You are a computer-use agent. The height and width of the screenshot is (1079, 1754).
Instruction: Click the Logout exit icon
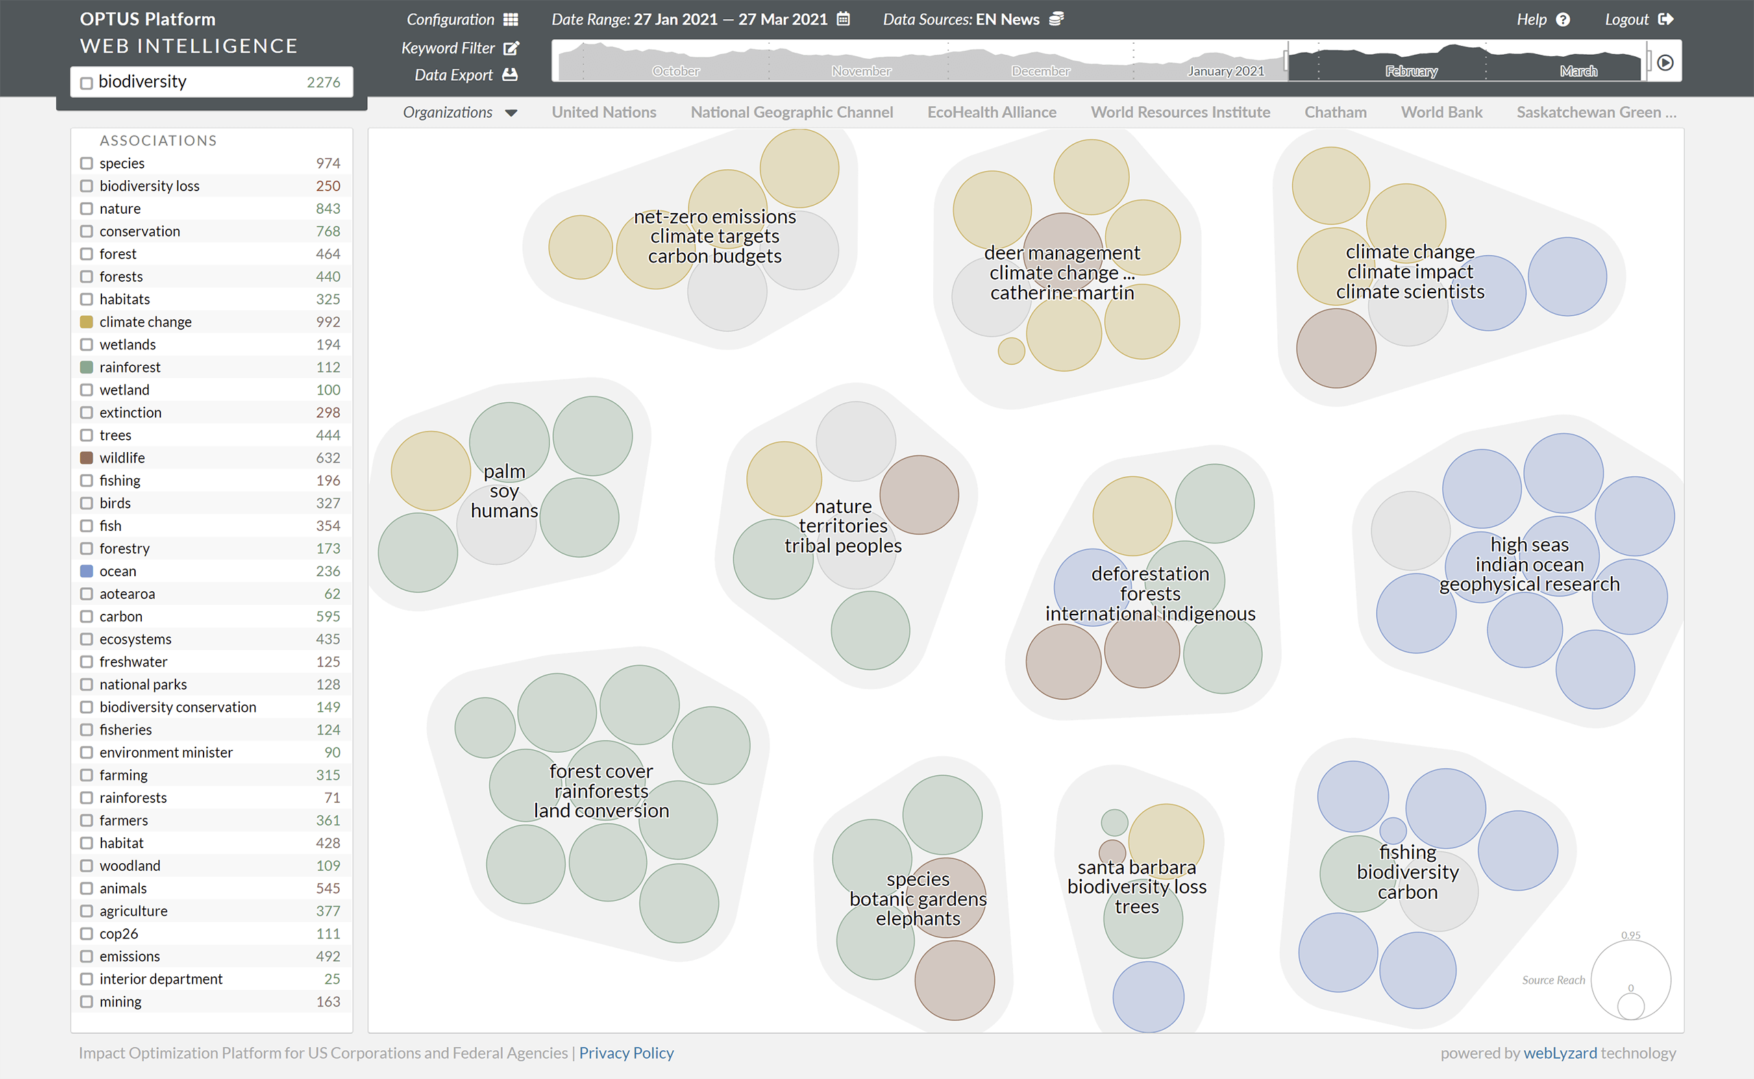[x=1666, y=19]
